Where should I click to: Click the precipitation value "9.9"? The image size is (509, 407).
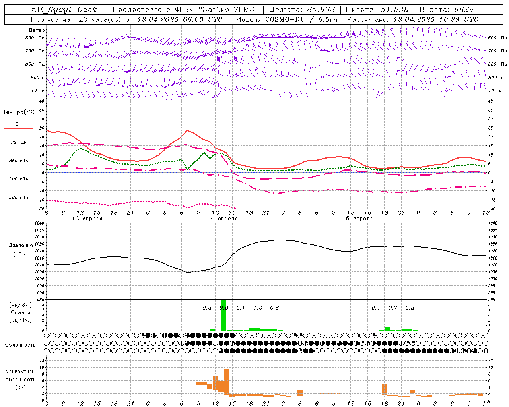pyautogui.click(x=224, y=308)
